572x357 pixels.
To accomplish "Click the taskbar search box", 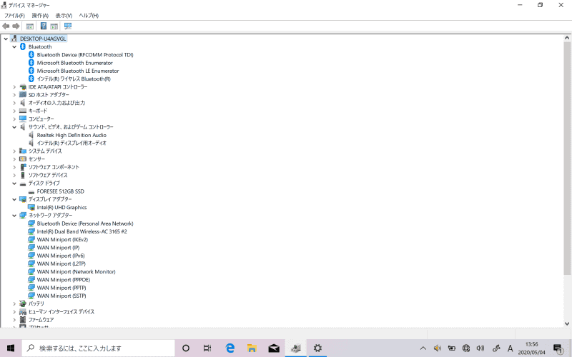I will (99, 348).
